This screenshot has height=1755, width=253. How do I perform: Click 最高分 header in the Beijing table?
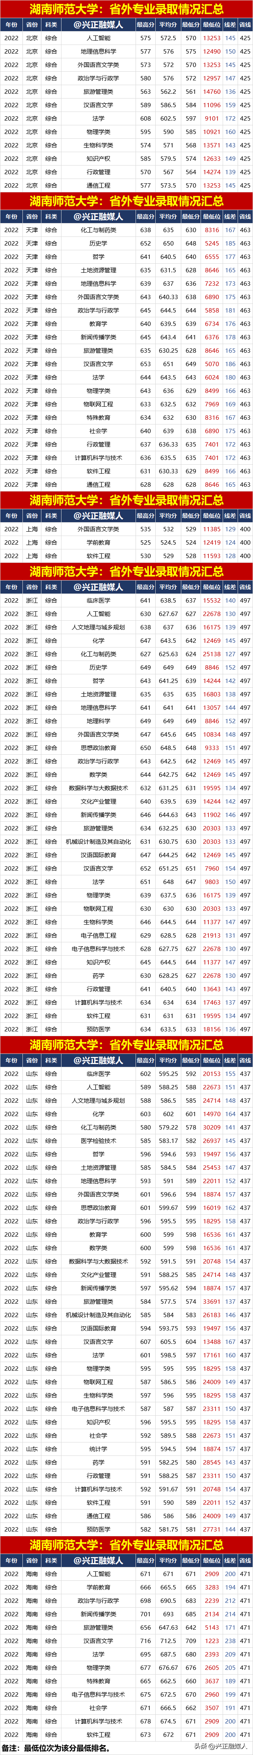tap(145, 24)
